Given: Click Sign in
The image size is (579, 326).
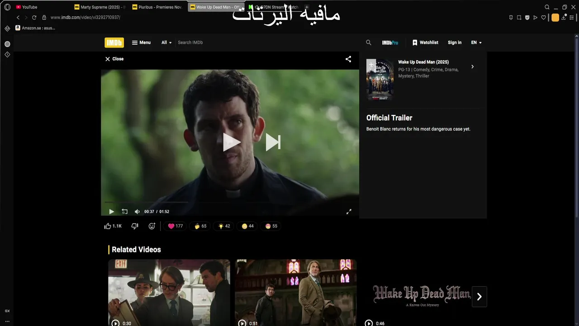Looking at the screenshot, I should click(x=455, y=43).
